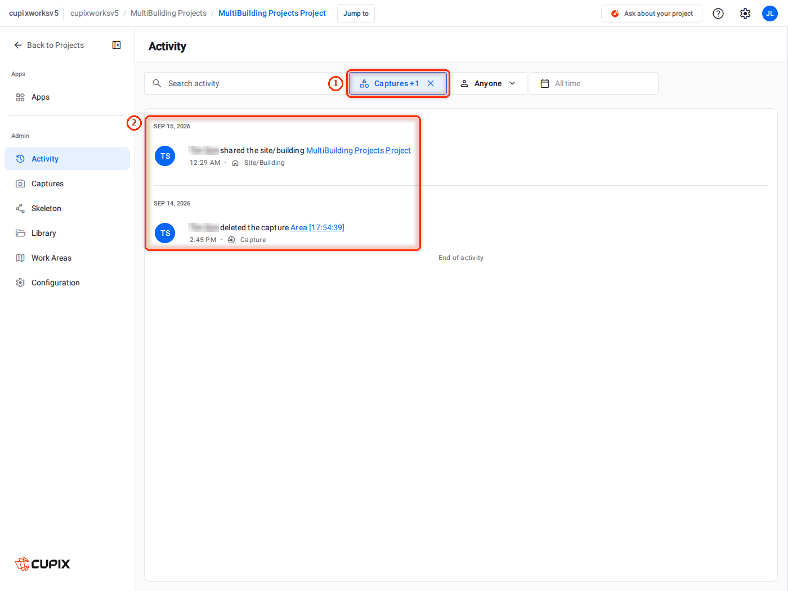The height and width of the screenshot is (591, 788).
Task: Click Ask about your project button
Action: click(652, 14)
